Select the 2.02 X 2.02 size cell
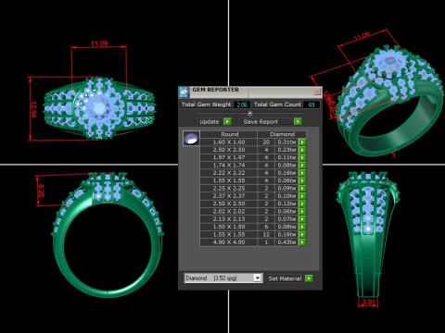The width and height of the screenshot is (445, 333). 229,212
